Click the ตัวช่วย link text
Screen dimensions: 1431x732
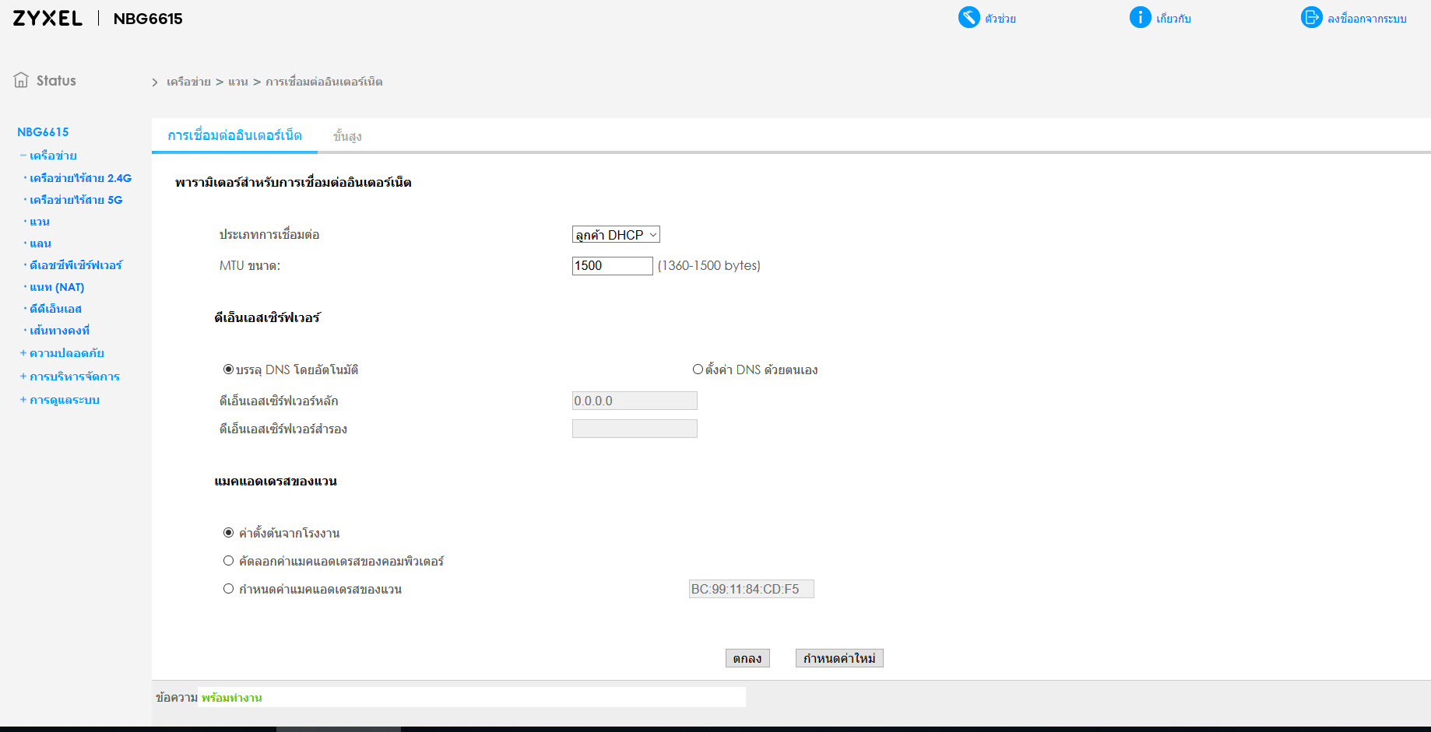click(x=1000, y=19)
